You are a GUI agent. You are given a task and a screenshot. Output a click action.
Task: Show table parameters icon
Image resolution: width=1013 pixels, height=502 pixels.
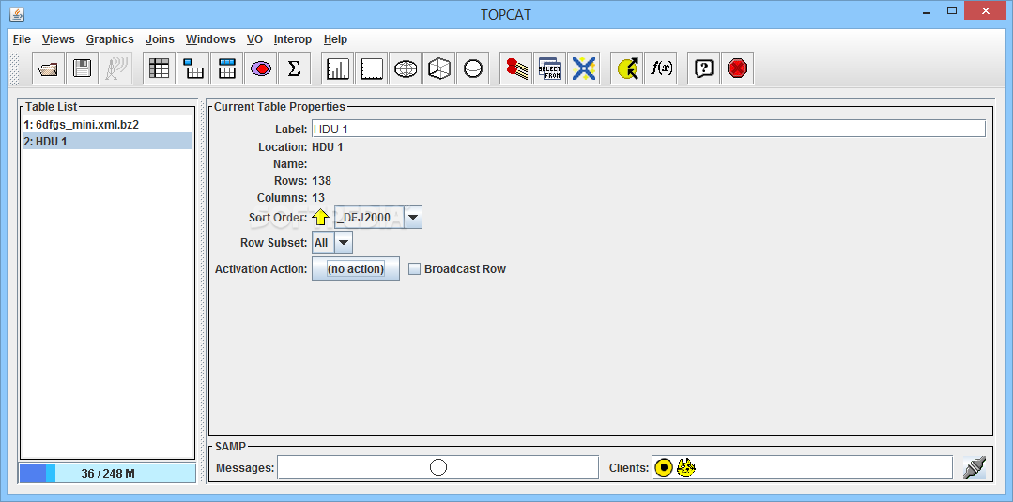tap(193, 68)
